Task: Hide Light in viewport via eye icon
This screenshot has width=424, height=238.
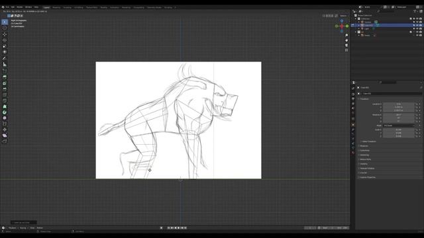Action: [417, 28]
